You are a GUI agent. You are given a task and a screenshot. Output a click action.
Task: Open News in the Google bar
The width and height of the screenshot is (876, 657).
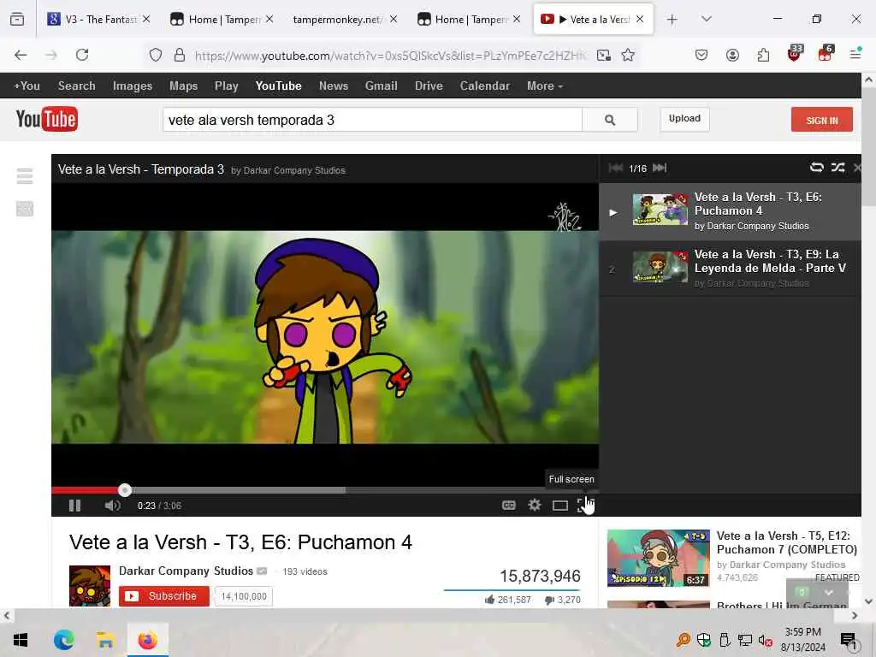pyautogui.click(x=334, y=86)
